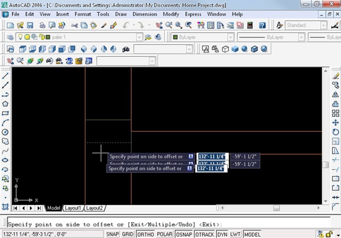This screenshot has height=238, width=341.
Task: Toggle DYN dynamic input in status bar
Action: click(222, 234)
